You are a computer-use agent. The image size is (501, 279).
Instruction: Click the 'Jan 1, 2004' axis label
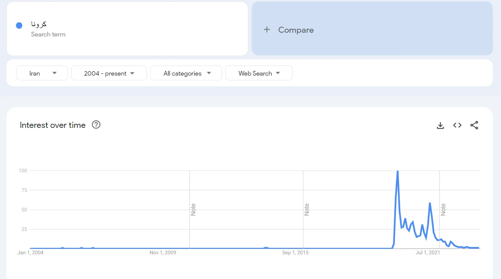pos(30,253)
